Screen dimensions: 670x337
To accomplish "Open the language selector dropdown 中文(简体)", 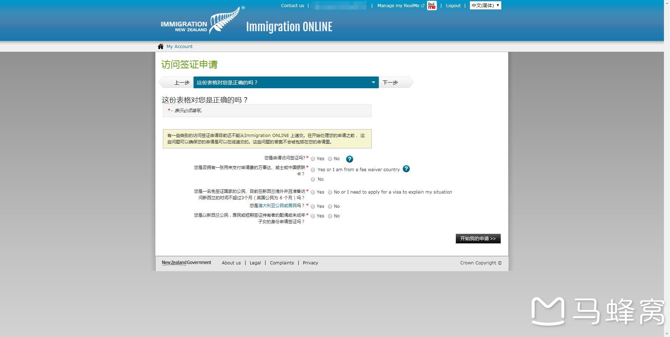I will (x=485, y=5).
